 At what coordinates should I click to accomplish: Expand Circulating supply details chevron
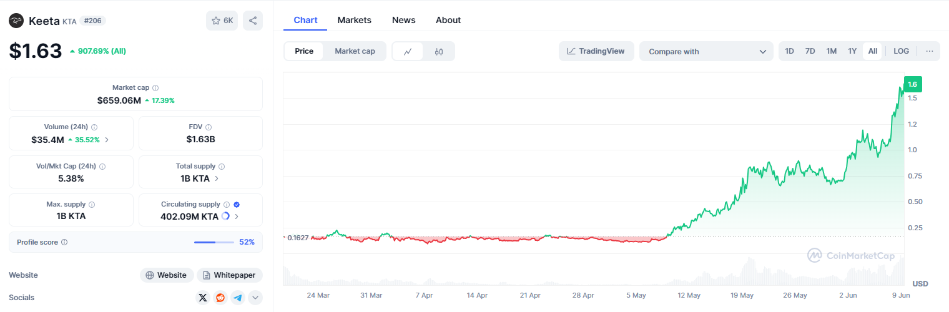[x=237, y=217]
